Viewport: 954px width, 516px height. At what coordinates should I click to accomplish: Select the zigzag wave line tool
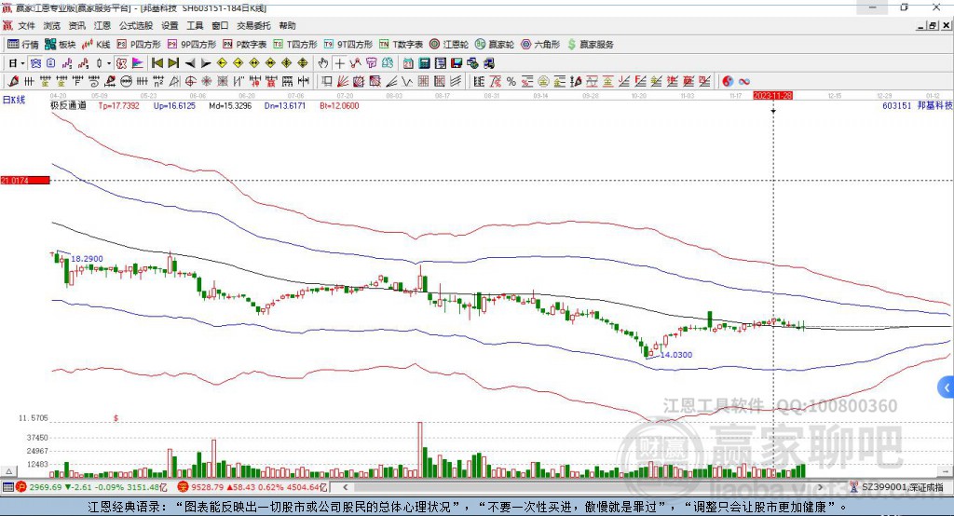click(x=407, y=82)
